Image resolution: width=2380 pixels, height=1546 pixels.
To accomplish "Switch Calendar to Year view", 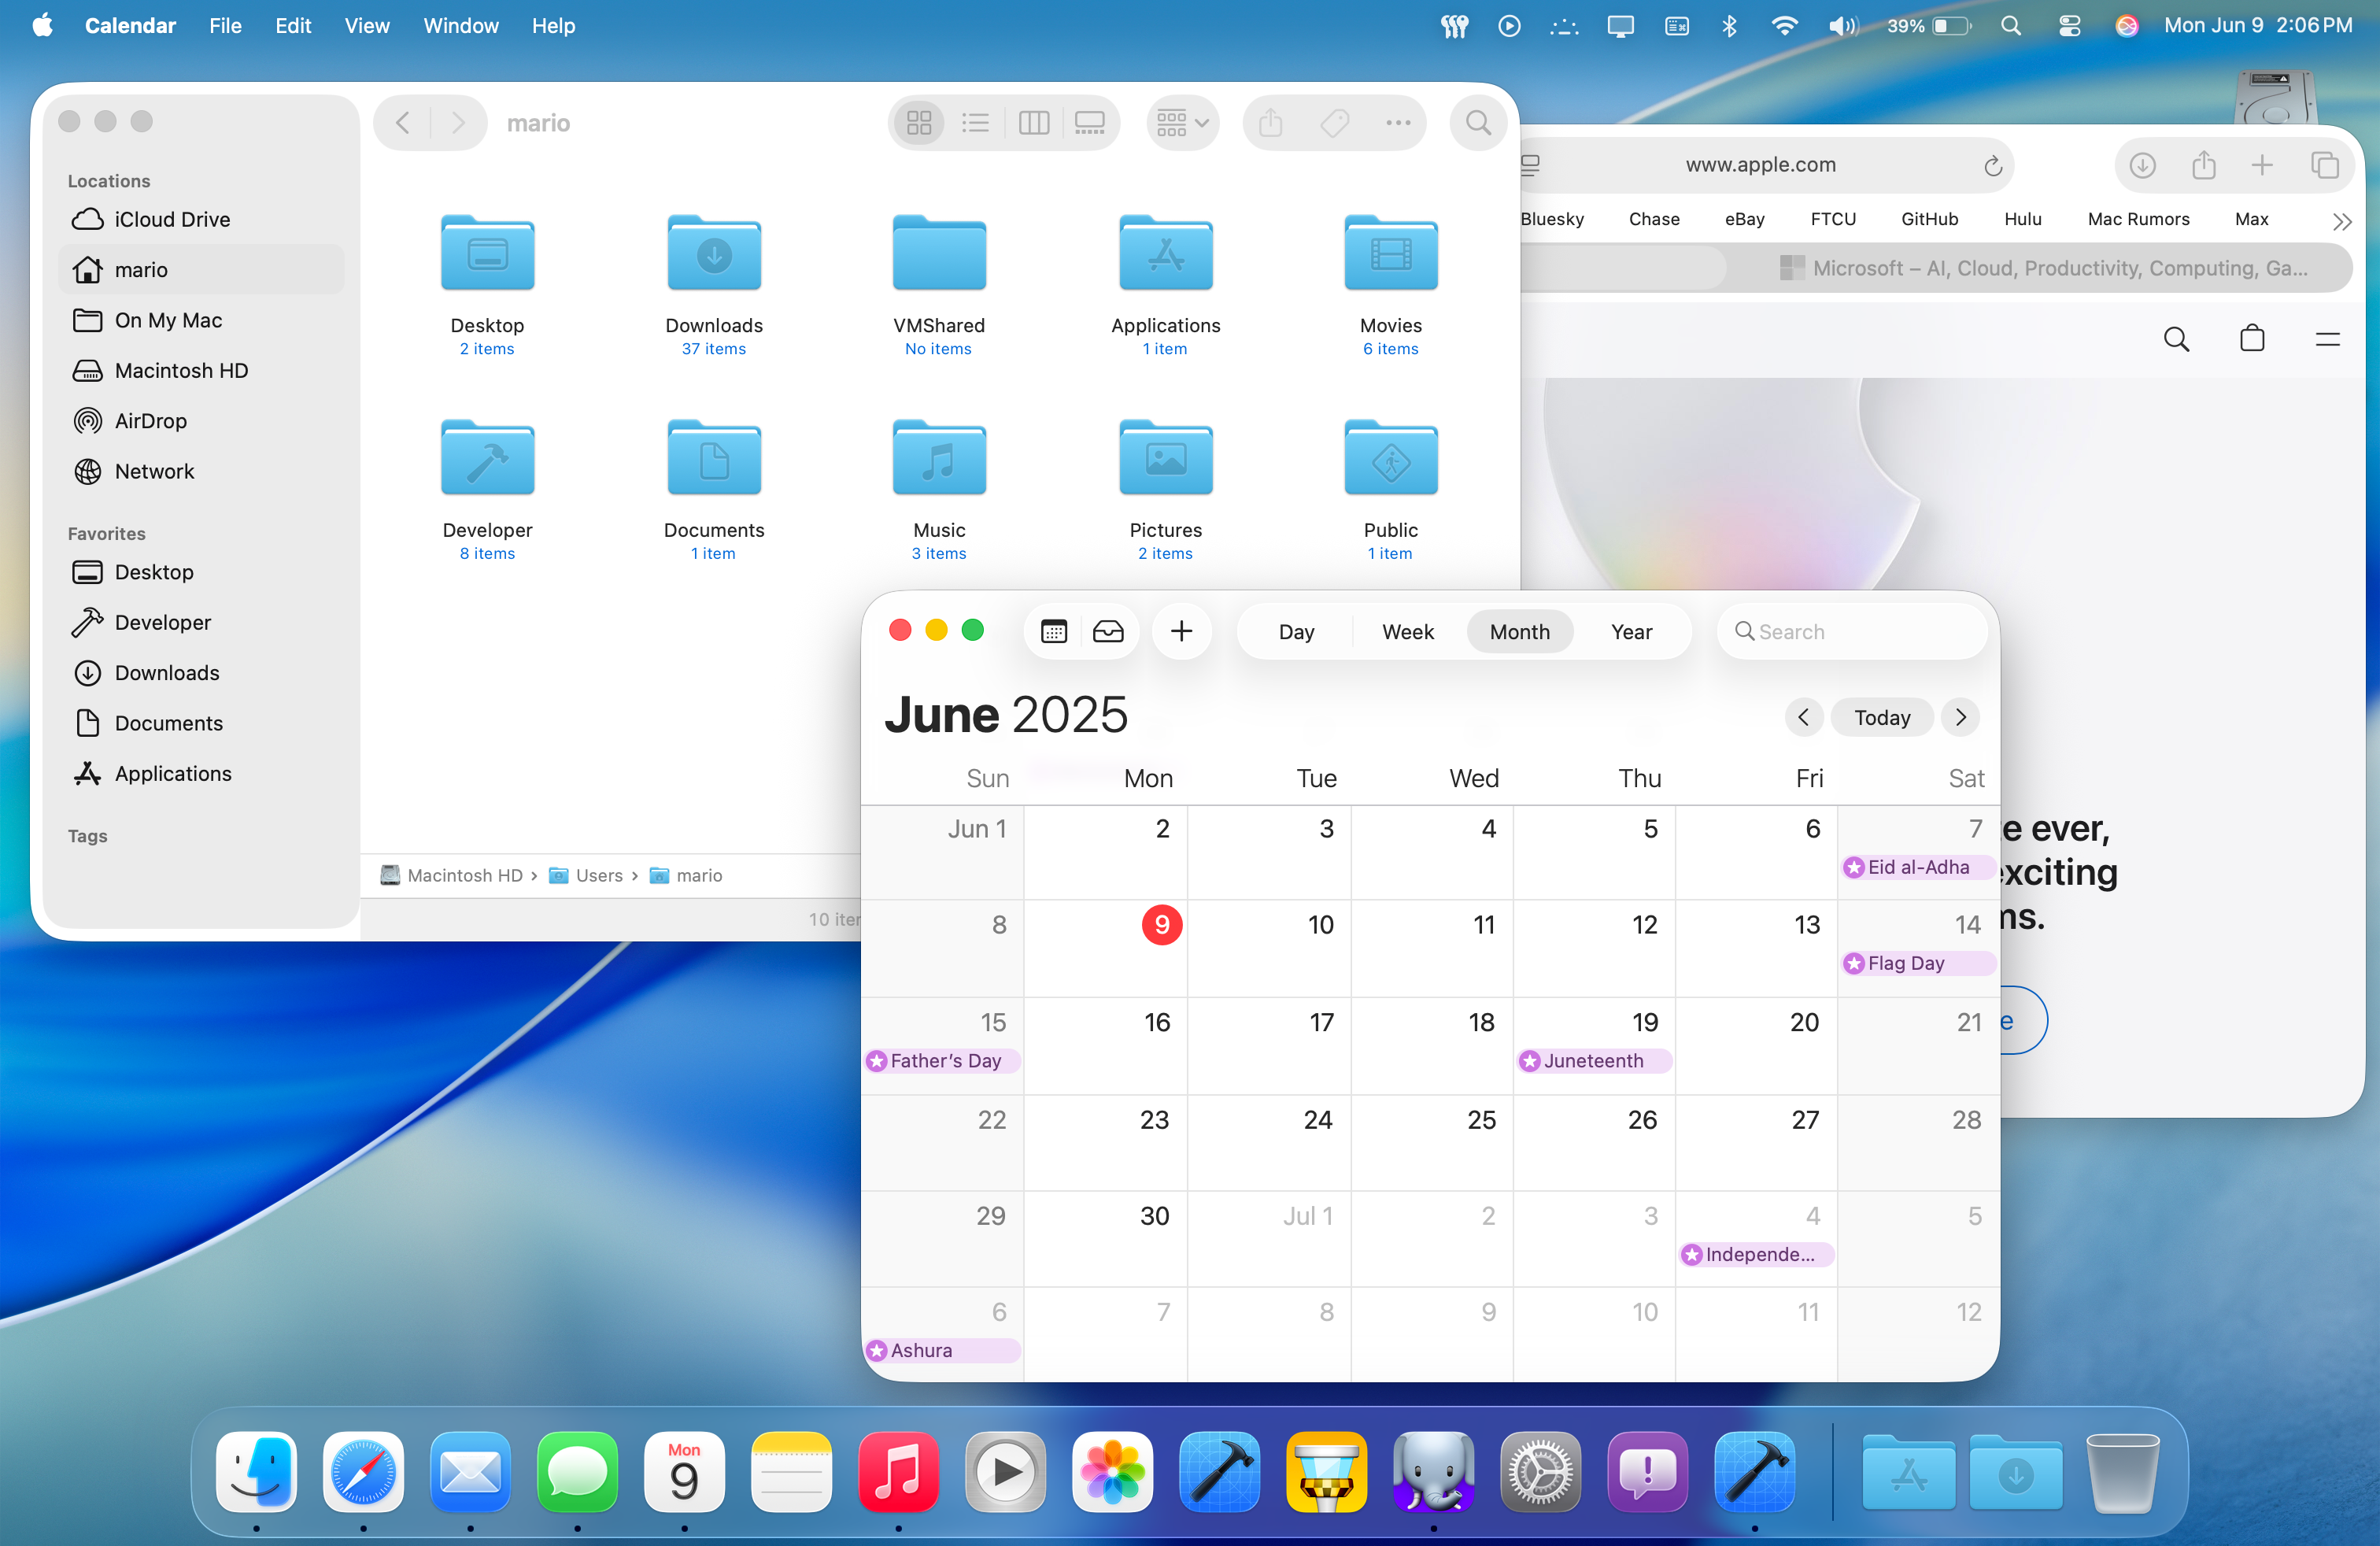I will click(x=1631, y=631).
